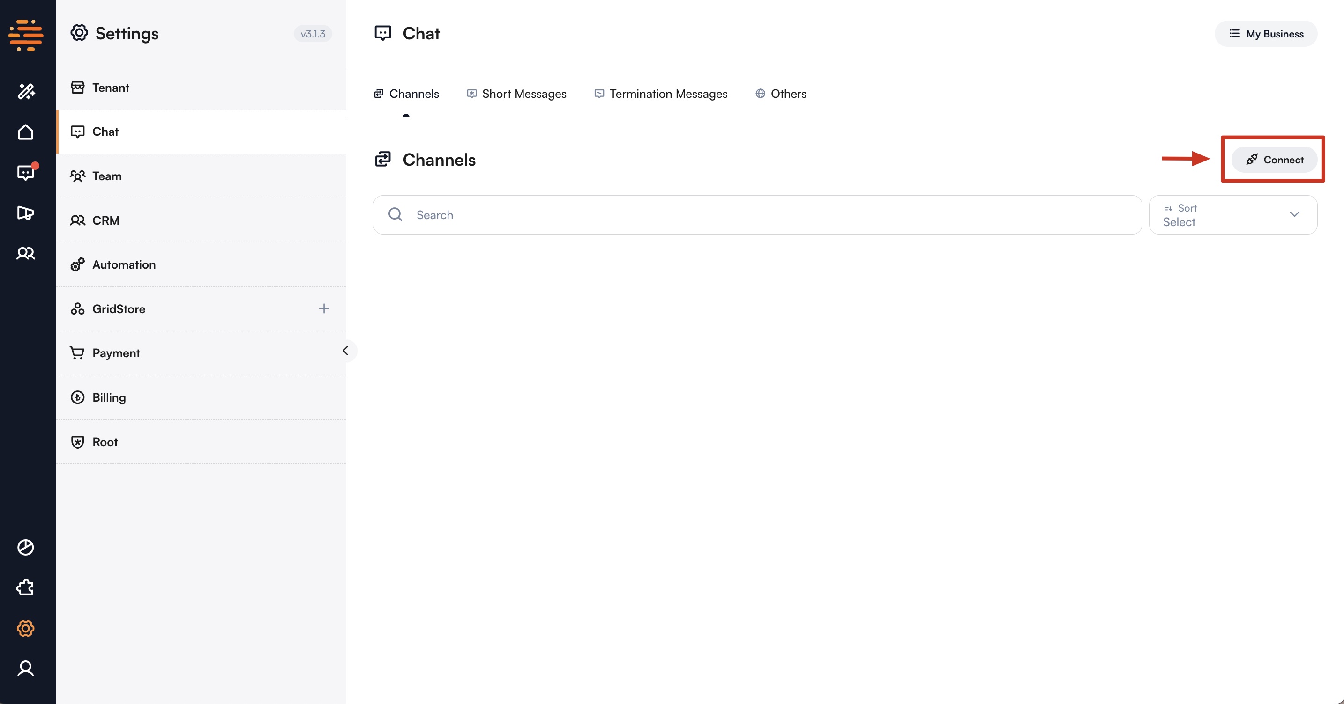The image size is (1344, 704).
Task: Open the chat icon with red notification dot
Action: 26,172
